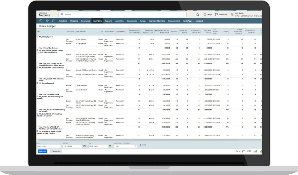The image size is (298, 175).
Task: Click the LOCATION column header
Action: pos(70,31)
